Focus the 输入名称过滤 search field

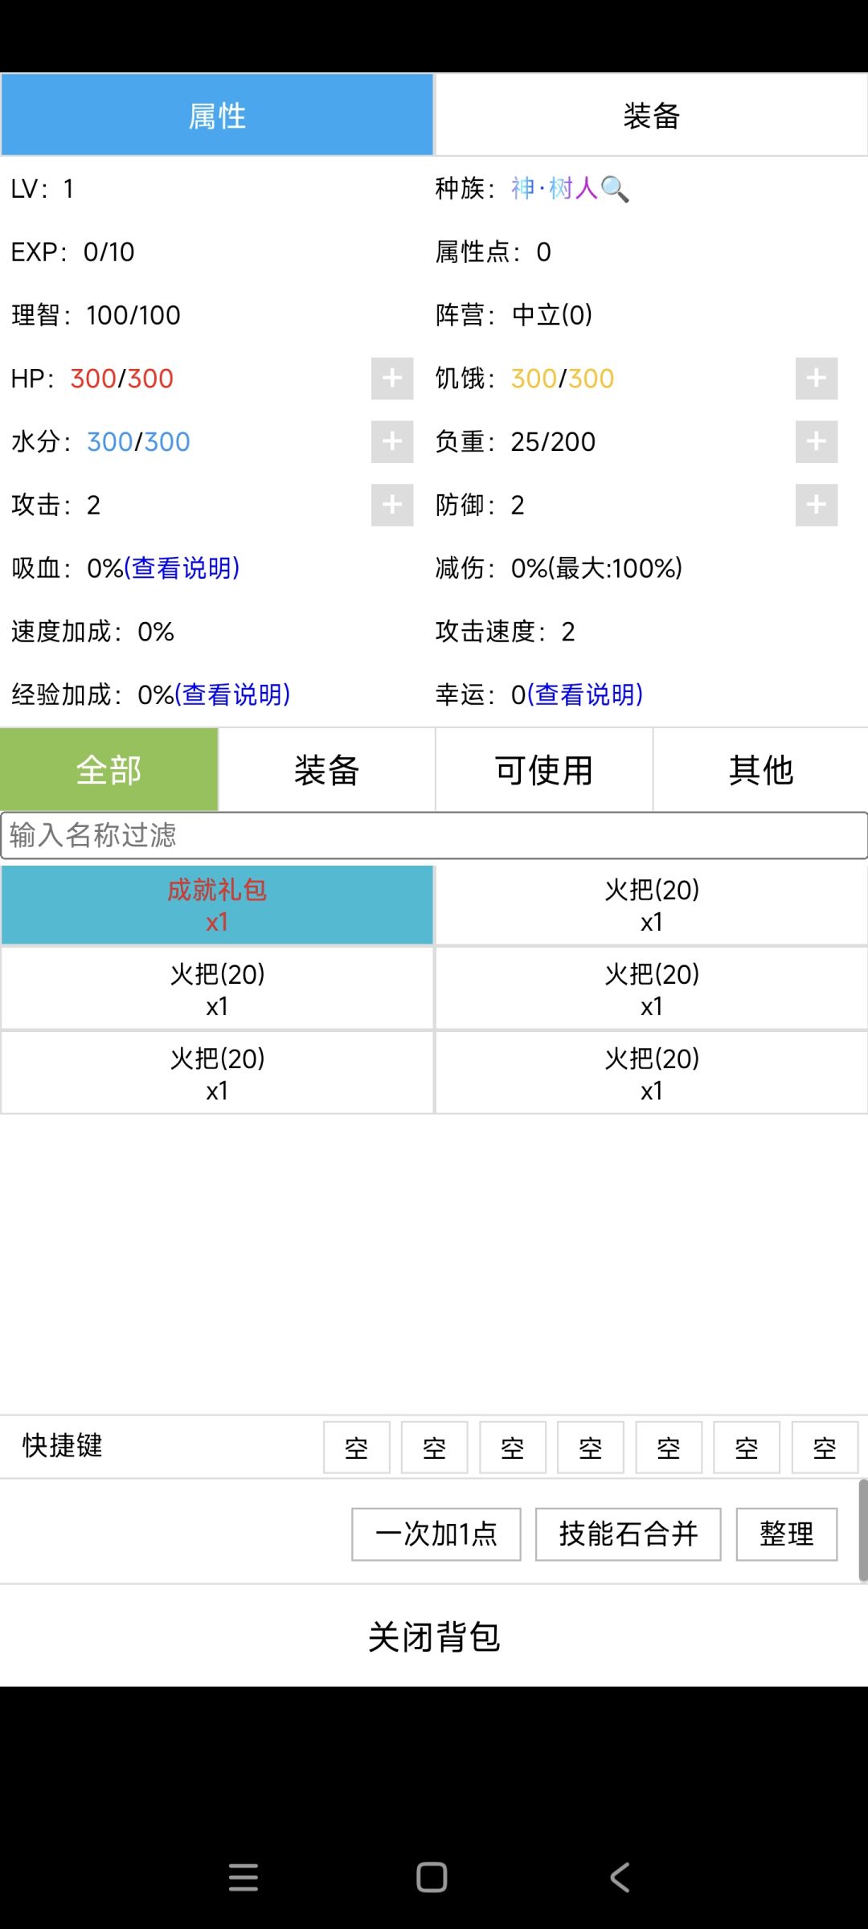(x=434, y=836)
